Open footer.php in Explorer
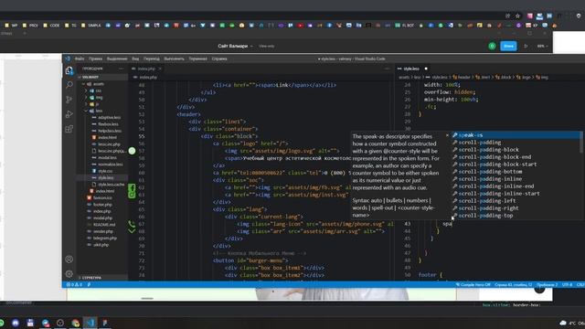The width and height of the screenshot is (585, 329). pos(102,205)
